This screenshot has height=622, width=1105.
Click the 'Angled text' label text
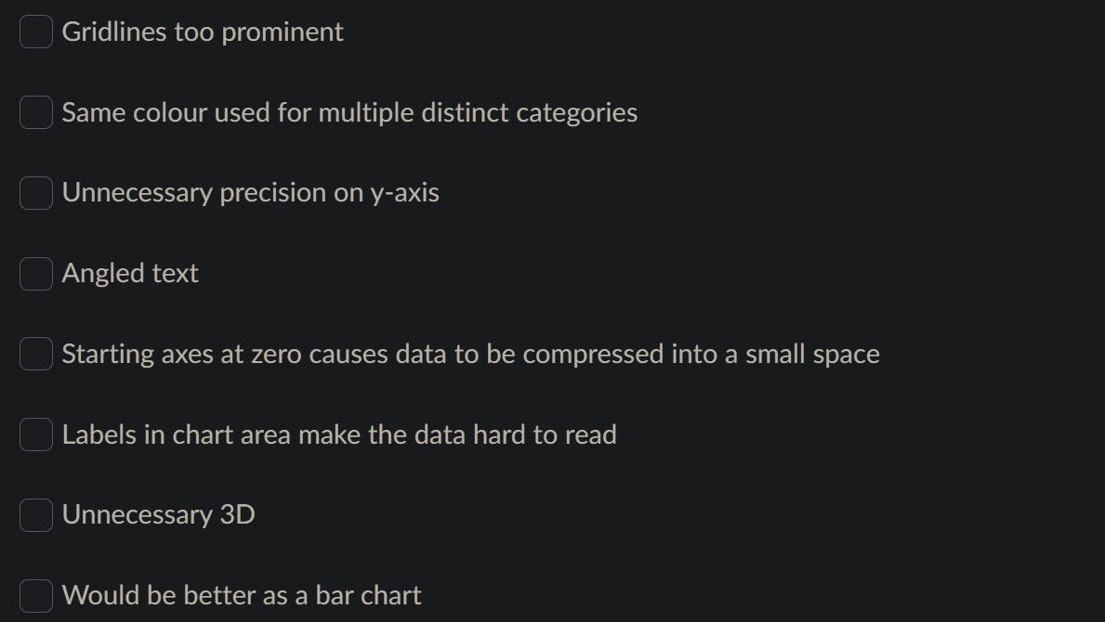pos(130,273)
